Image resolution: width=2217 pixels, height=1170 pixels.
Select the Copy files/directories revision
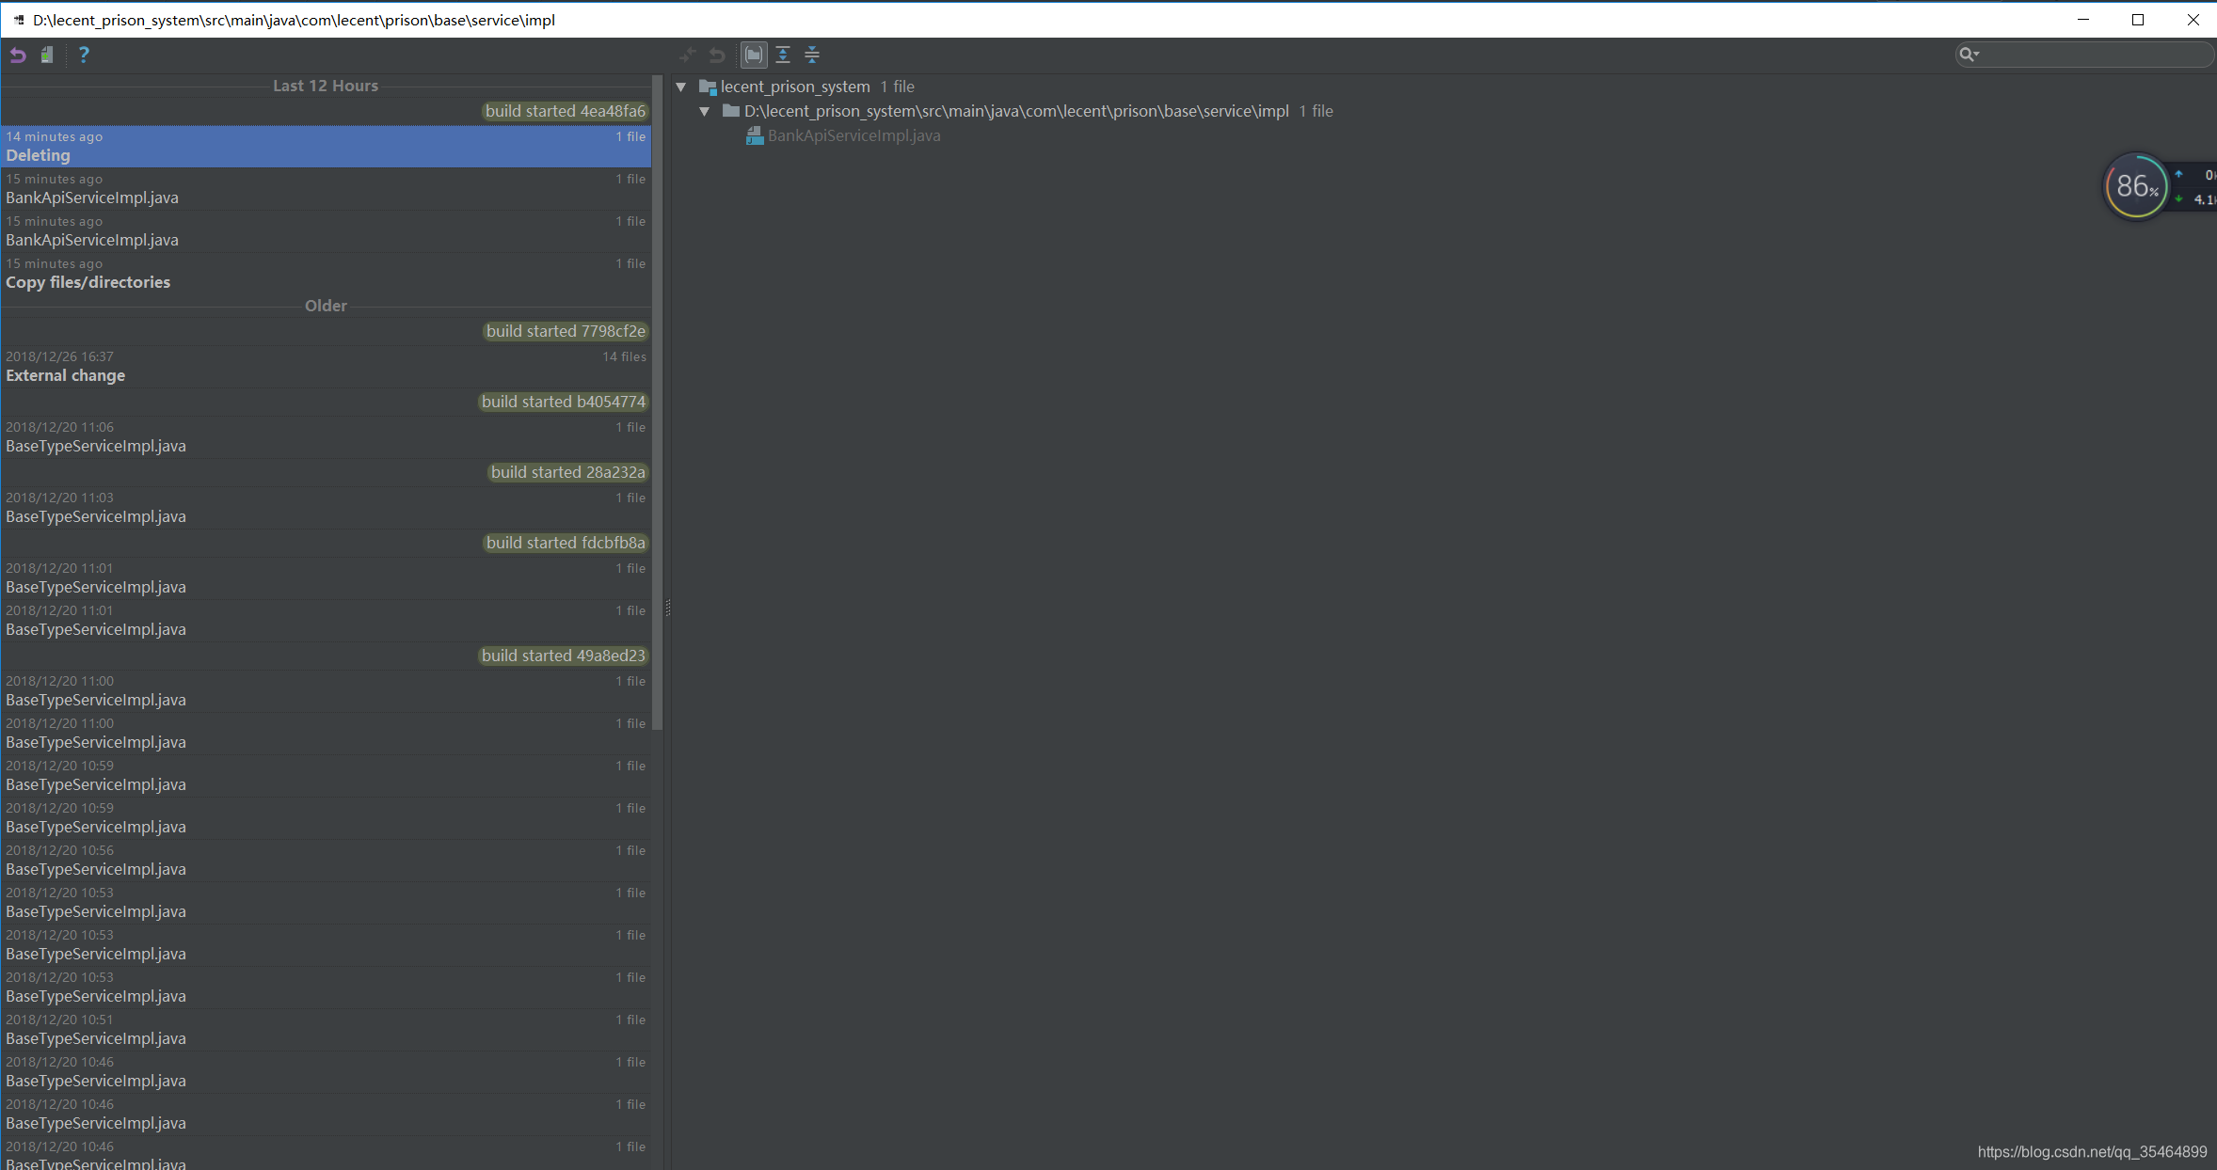coord(326,274)
